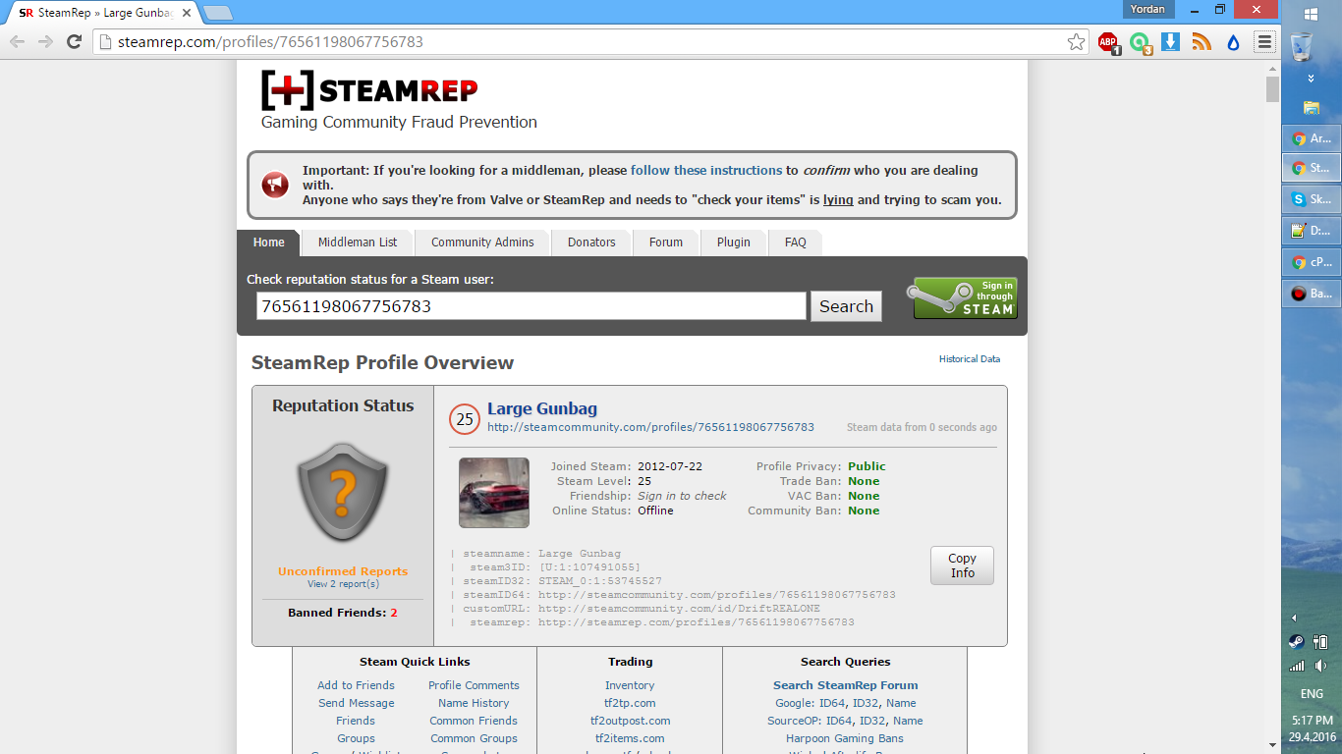Reload the page with the refresh icon

pos(74,42)
